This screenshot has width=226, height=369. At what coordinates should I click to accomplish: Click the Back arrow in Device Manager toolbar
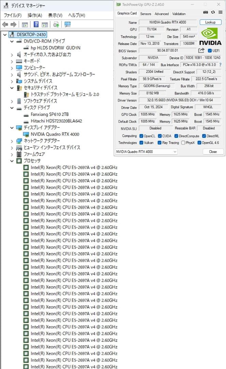tap(5, 24)
